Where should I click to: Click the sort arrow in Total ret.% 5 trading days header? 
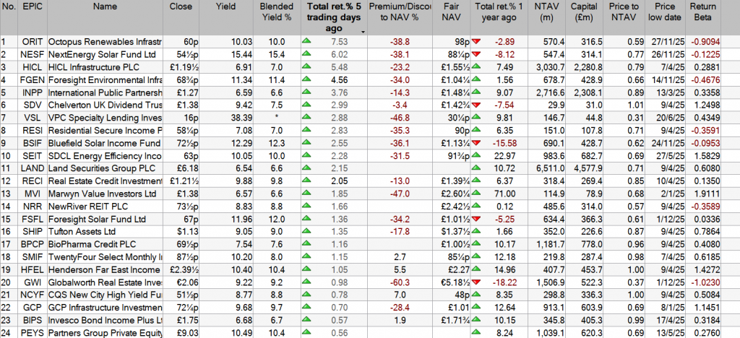363,31
